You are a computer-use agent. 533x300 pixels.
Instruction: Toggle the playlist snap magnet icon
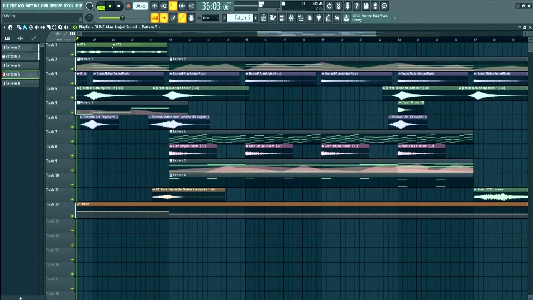10,27
